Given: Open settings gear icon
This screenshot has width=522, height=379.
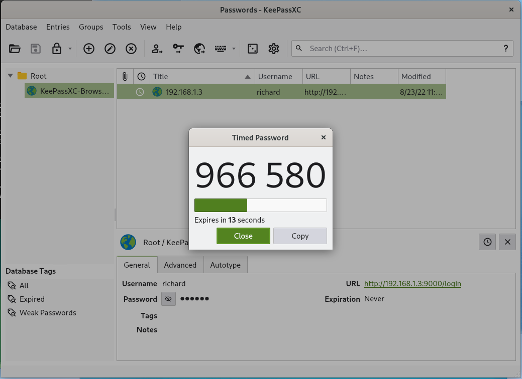Looking at the screenshot, I should tap(274, 49).
